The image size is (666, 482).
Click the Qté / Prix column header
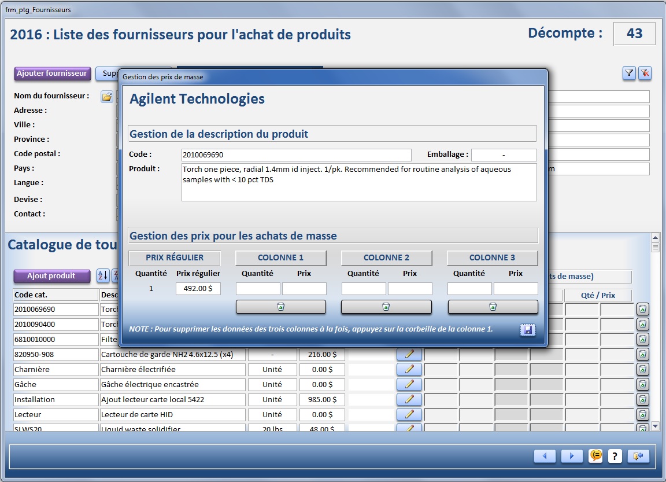(598, 296)
